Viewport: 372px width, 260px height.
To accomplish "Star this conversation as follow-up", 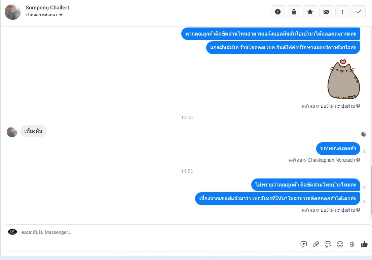I will click(x=310, y=12).
